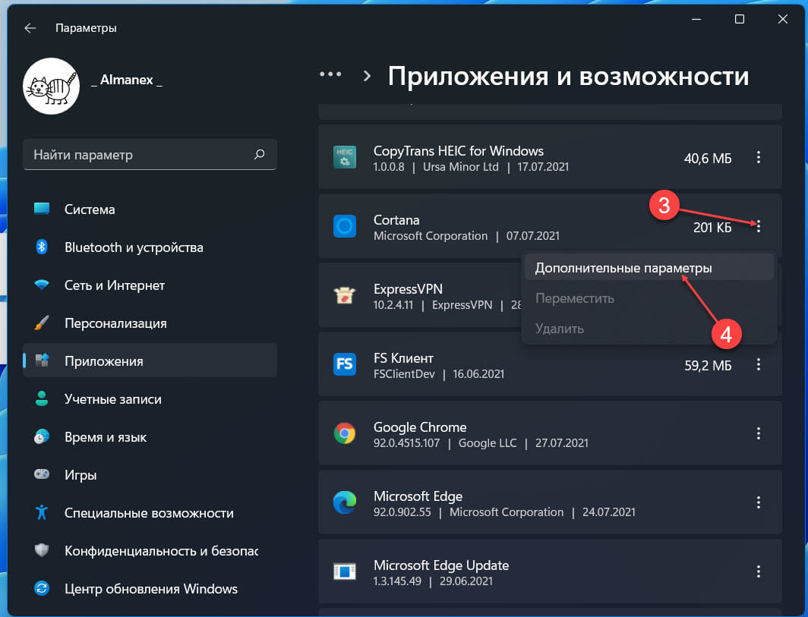The image size is (808, 617).
Task: Select the Cortana app name
Action: [x=396, y=220]
